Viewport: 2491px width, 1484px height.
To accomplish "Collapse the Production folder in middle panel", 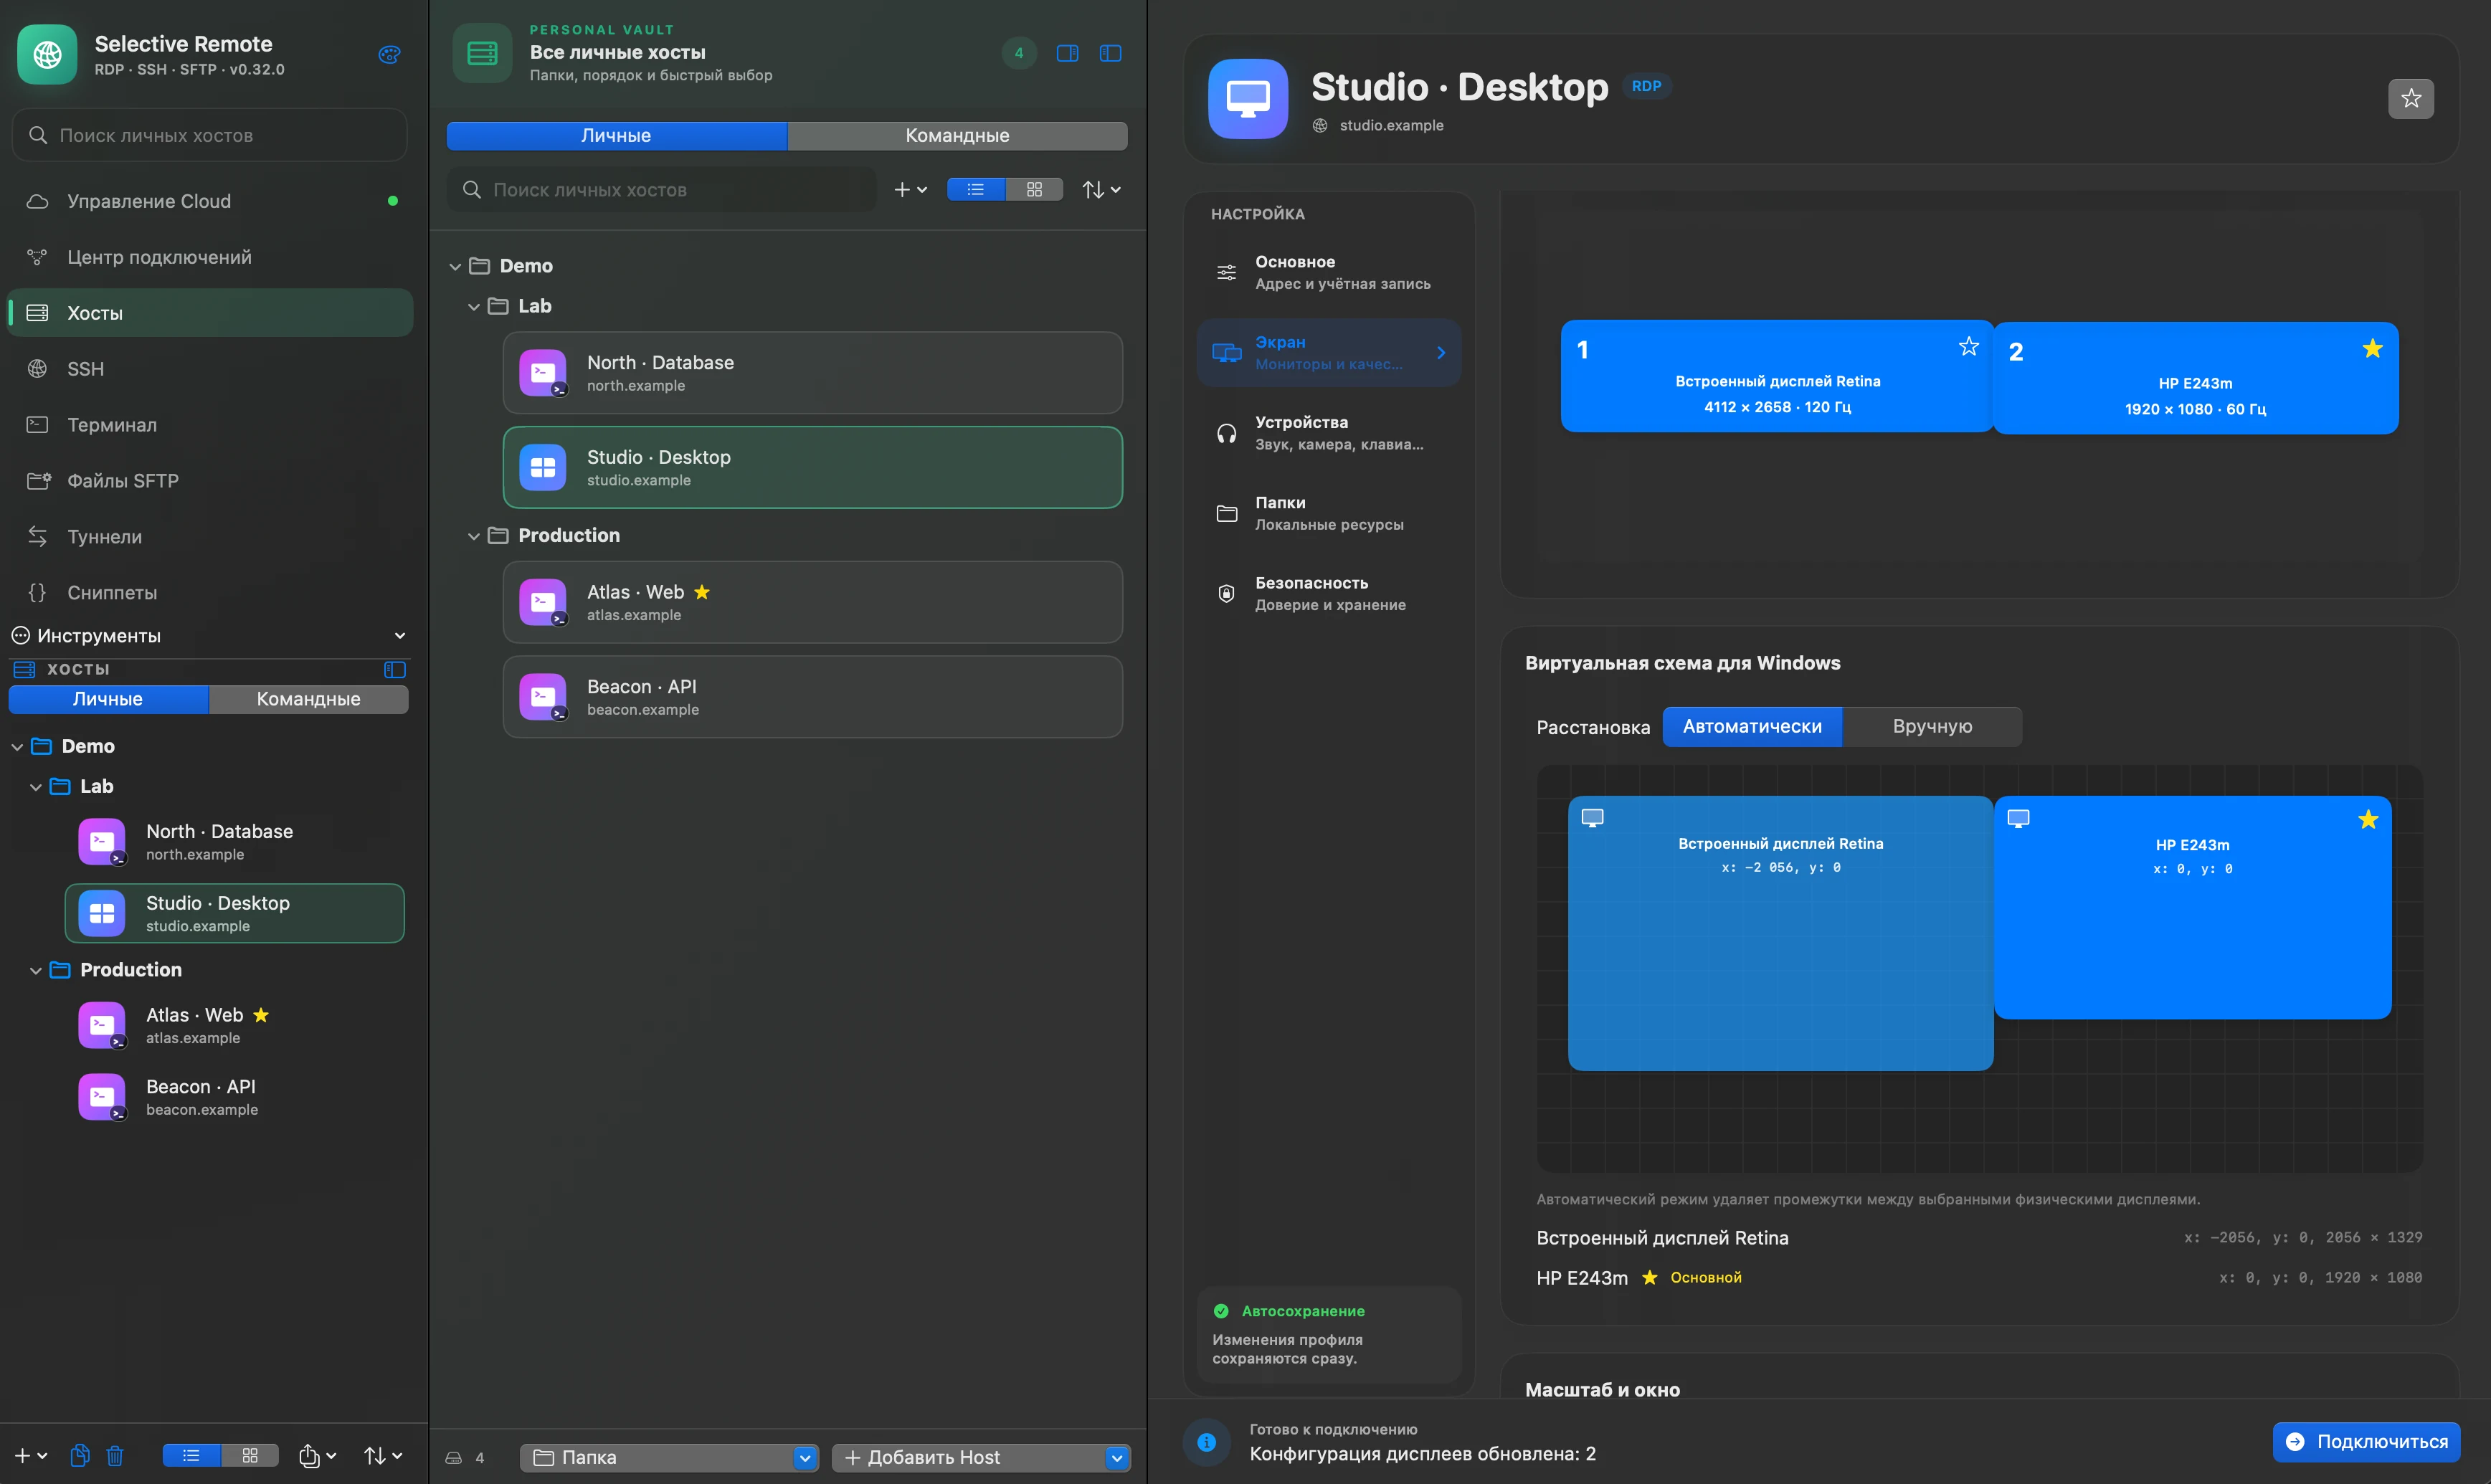I will coord(473,536).
